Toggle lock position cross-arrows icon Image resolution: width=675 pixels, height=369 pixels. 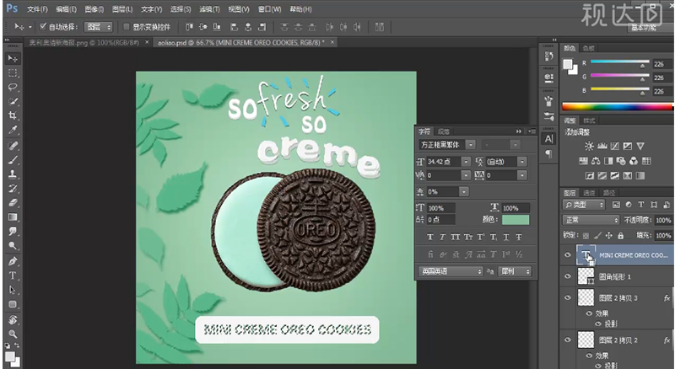point(608,236)
